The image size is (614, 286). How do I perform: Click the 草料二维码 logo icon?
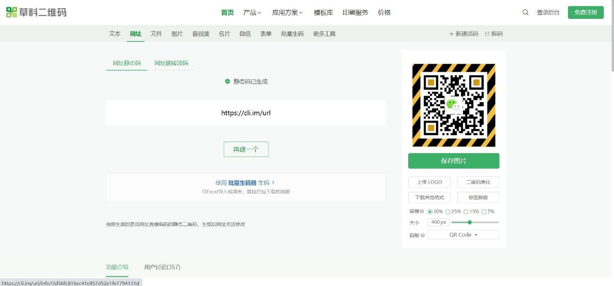(11, 12)
